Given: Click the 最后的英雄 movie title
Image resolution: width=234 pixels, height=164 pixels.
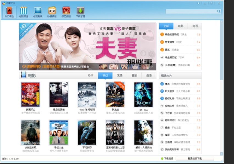Looking at the screenshot, I should click(59, 110).
